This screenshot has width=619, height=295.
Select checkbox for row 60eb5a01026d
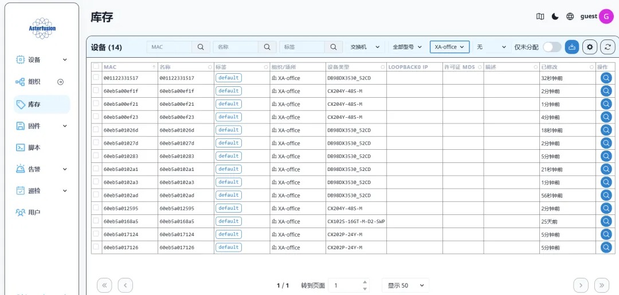(x=96, y=130)
